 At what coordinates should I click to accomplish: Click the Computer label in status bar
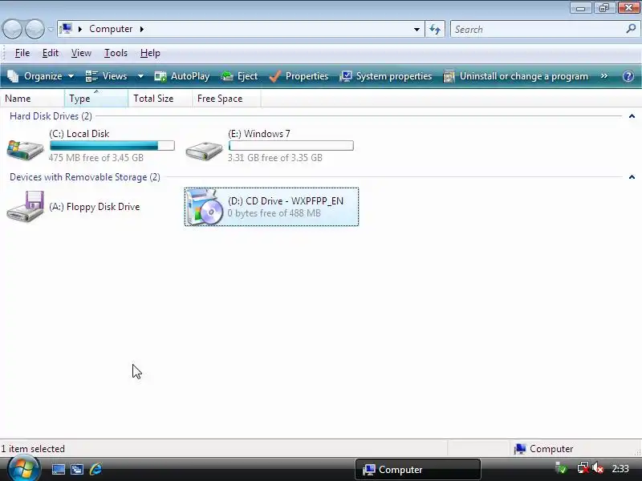coord(551,449)
